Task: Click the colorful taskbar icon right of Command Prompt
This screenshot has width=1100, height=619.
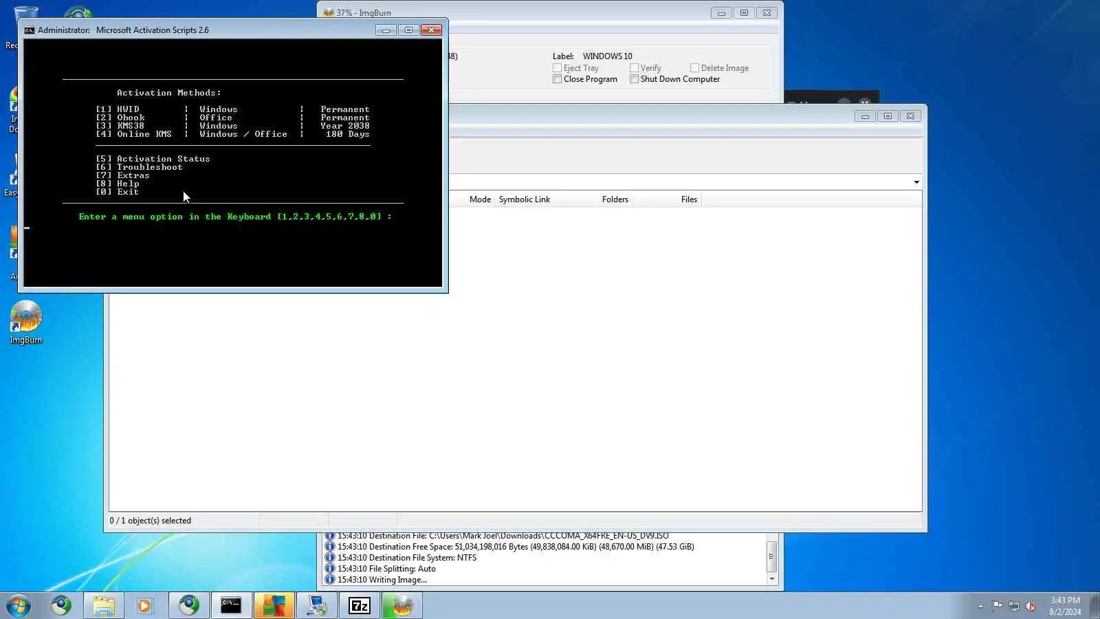Action: coord(274,606)
